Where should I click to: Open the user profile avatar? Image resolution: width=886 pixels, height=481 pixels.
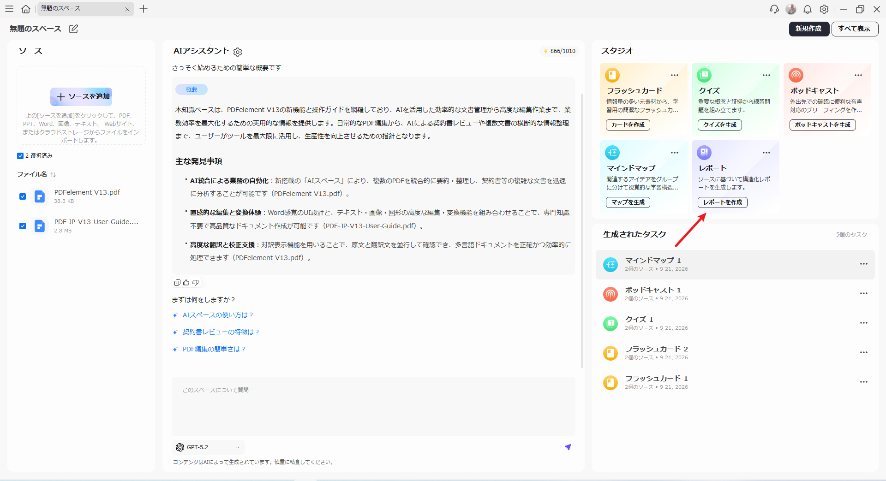tap(791, 9)
